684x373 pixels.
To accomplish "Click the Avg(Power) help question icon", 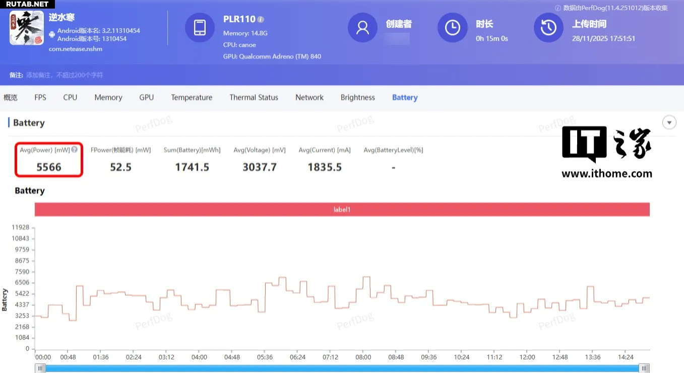I will click(x=74, y=150).
